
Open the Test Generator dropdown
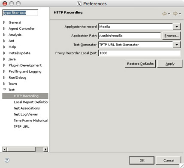[177, 45]
